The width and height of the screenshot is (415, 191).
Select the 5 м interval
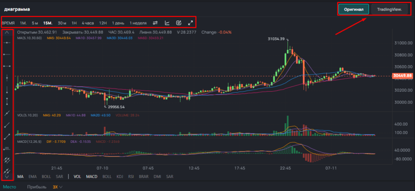pos(35,23)
